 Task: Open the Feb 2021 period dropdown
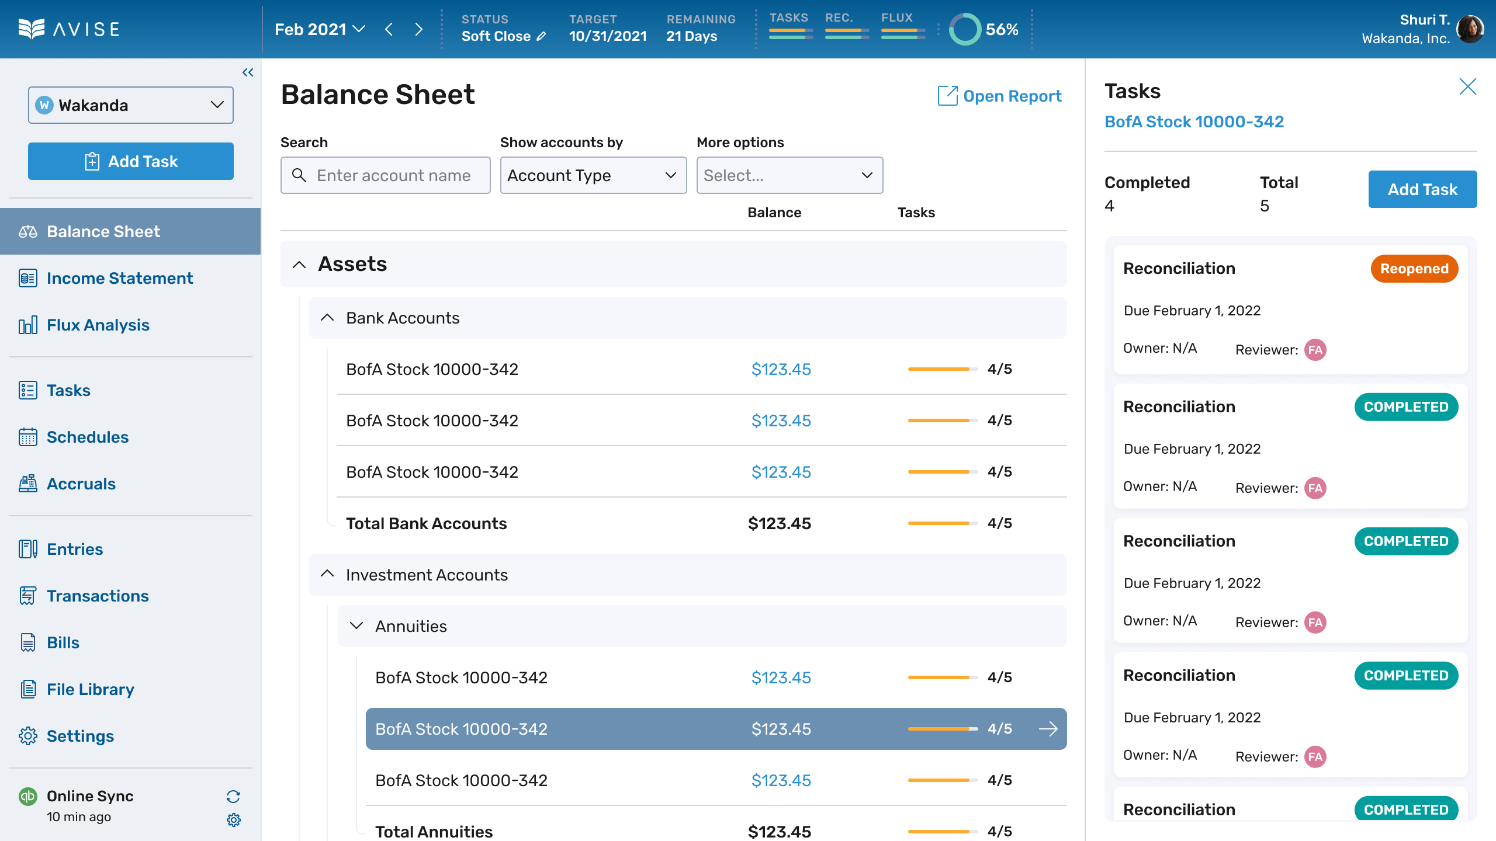pyautogui.click(x=320, y=29)
